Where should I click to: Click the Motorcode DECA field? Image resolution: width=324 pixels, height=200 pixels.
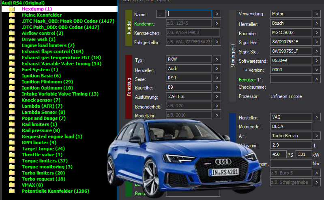pyautogui.click(x=291, y=126)
